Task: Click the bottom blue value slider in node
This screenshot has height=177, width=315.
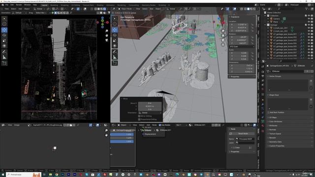Action: 122,142
